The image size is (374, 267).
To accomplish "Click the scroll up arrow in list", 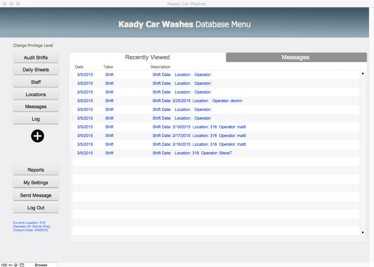I will [x=363, y=73].
